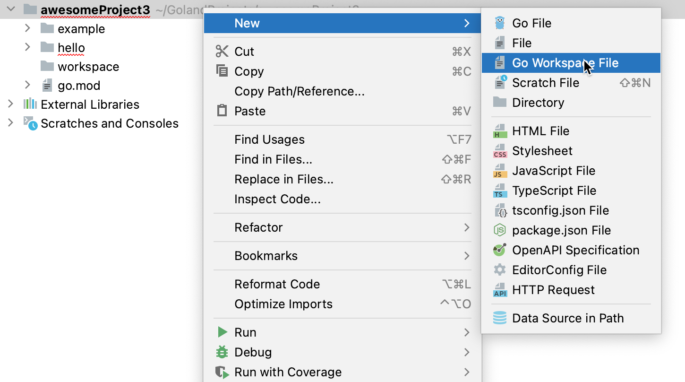Click the tsconfig.json braces icon
This screenshot has width=685, height=382.
point(500,210)
